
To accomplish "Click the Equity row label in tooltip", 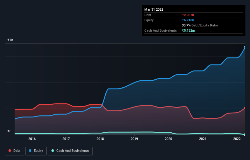I will tap(149, 20).
